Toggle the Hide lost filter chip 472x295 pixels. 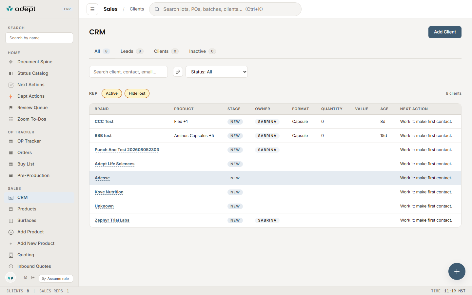137,93
